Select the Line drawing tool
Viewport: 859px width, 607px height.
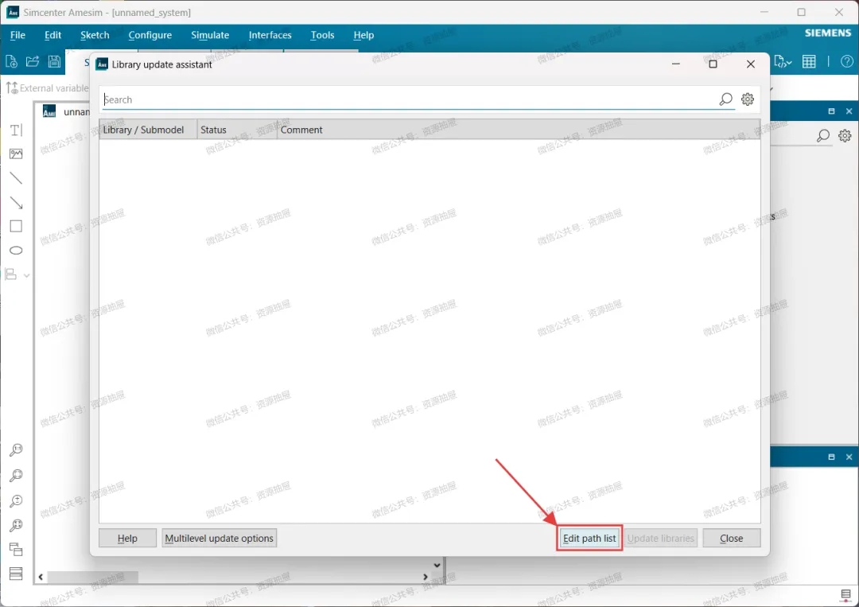point(17,178)
